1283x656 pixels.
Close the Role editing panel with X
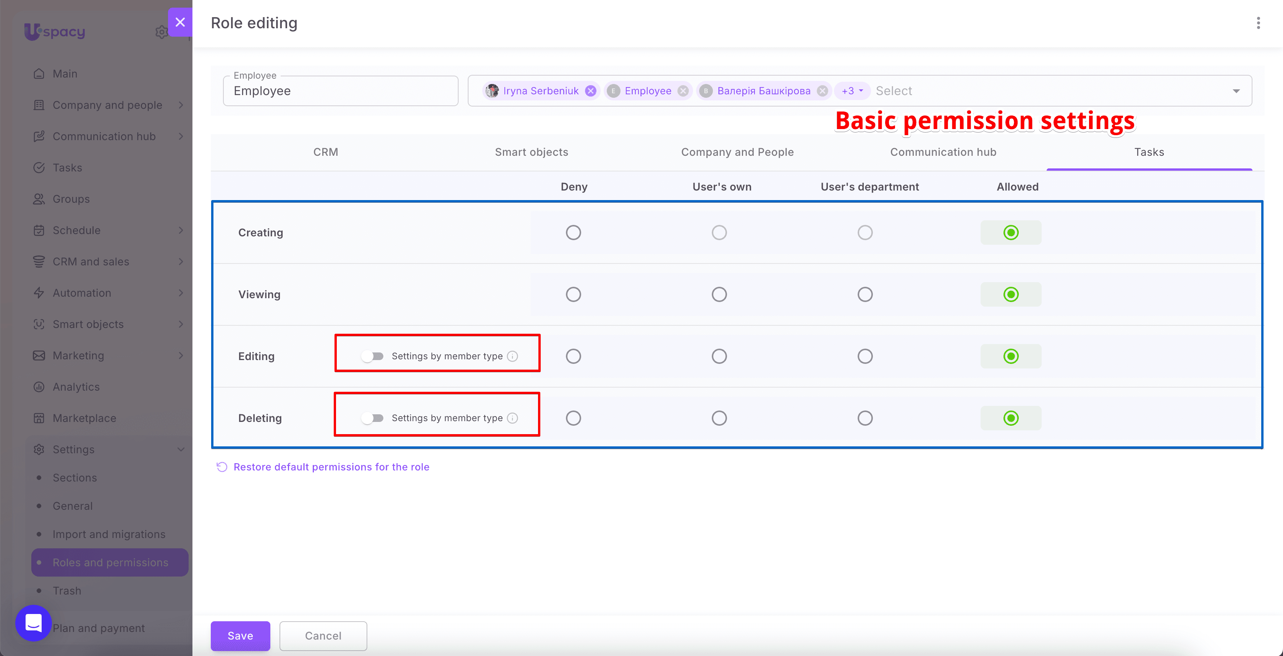(180, 23)
